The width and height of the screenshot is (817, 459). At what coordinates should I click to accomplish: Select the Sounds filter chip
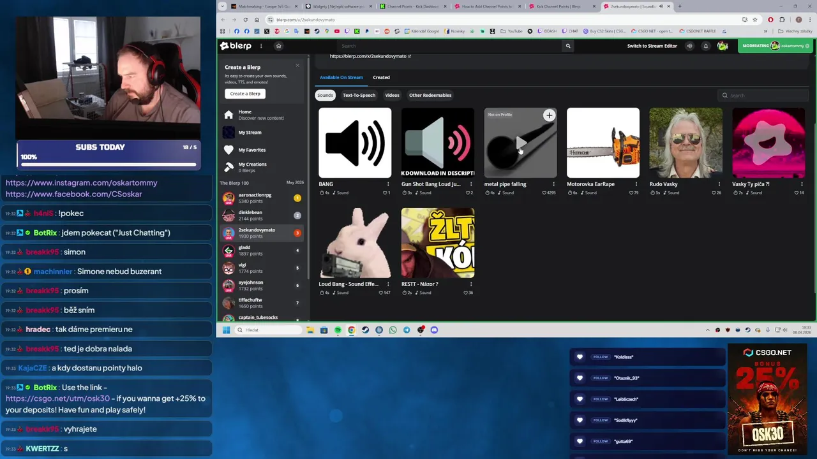(325, 95)
